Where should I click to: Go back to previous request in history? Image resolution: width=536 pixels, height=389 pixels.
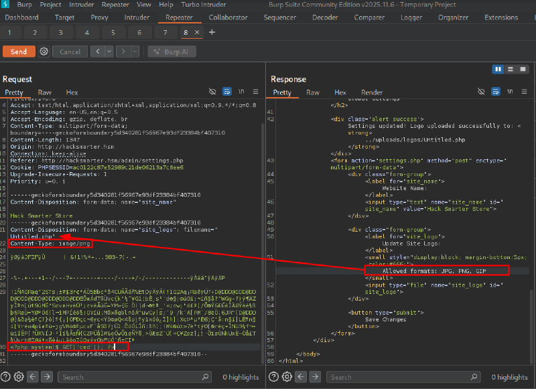[98, 52]
